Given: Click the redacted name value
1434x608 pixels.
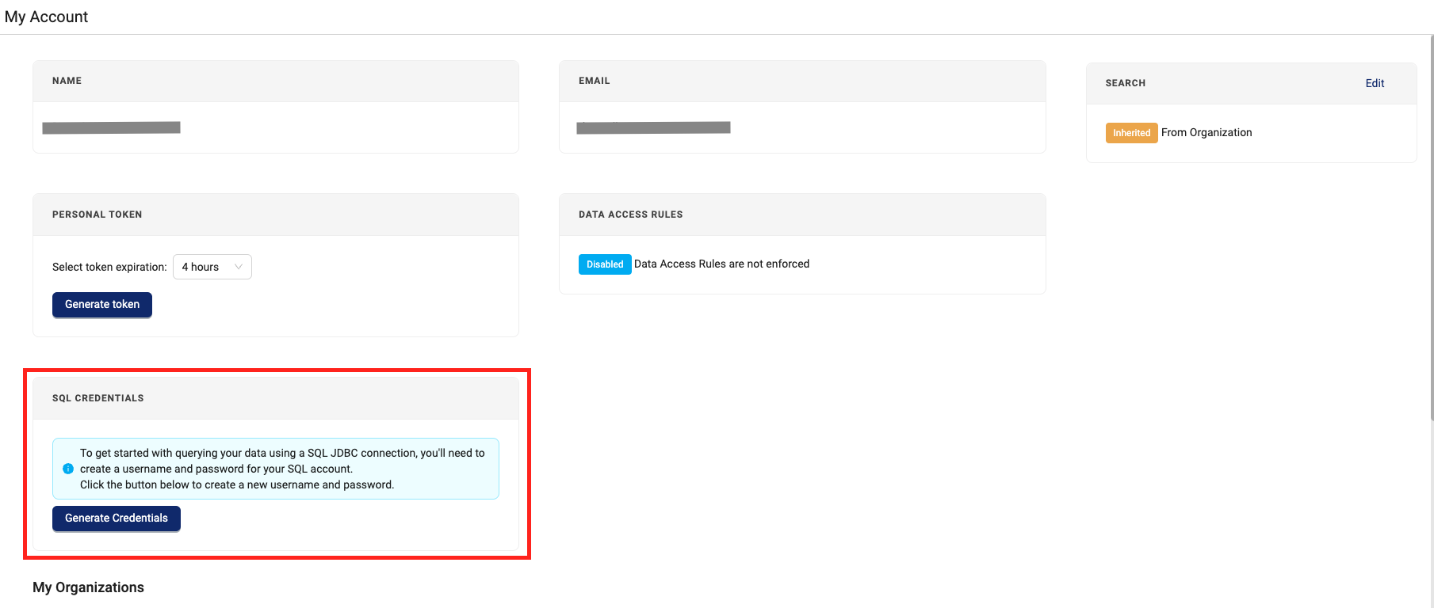Looking at the screenshot, I should (111, 127).
